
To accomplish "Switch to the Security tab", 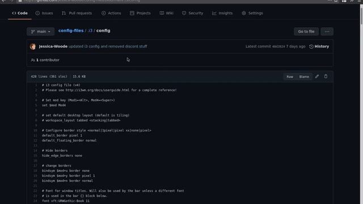I will tap(193, 13).
